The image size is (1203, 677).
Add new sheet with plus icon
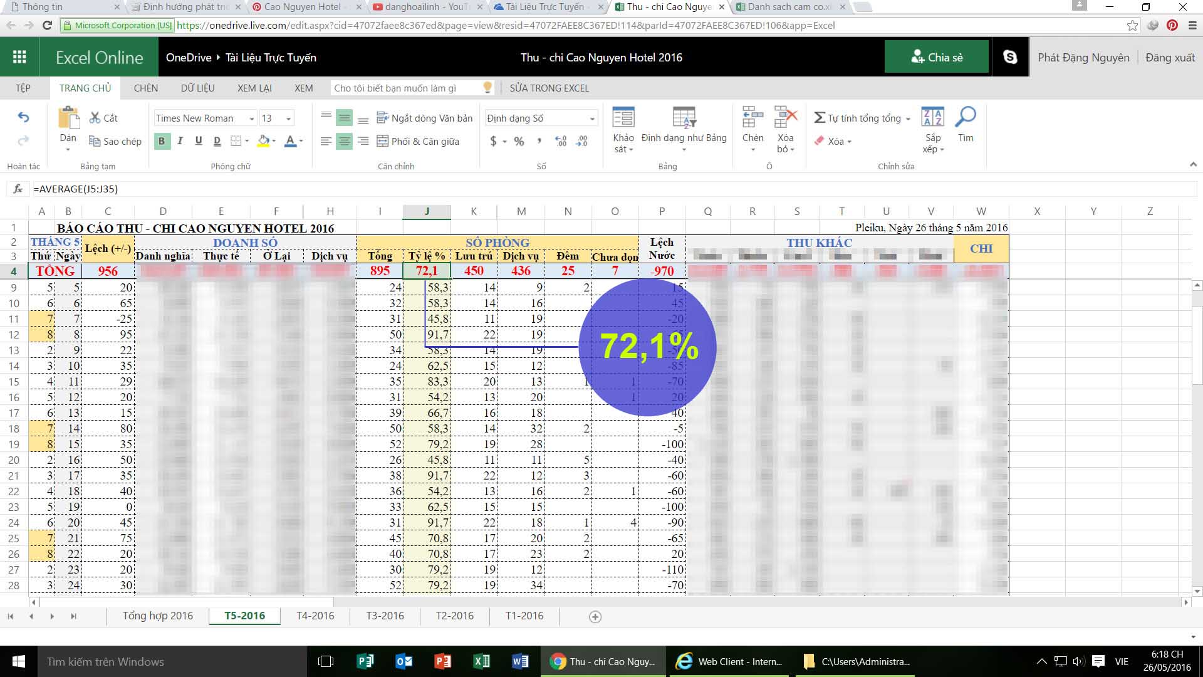[595, 617]
